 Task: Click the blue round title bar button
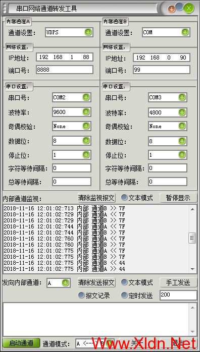[x=179, y=7]
